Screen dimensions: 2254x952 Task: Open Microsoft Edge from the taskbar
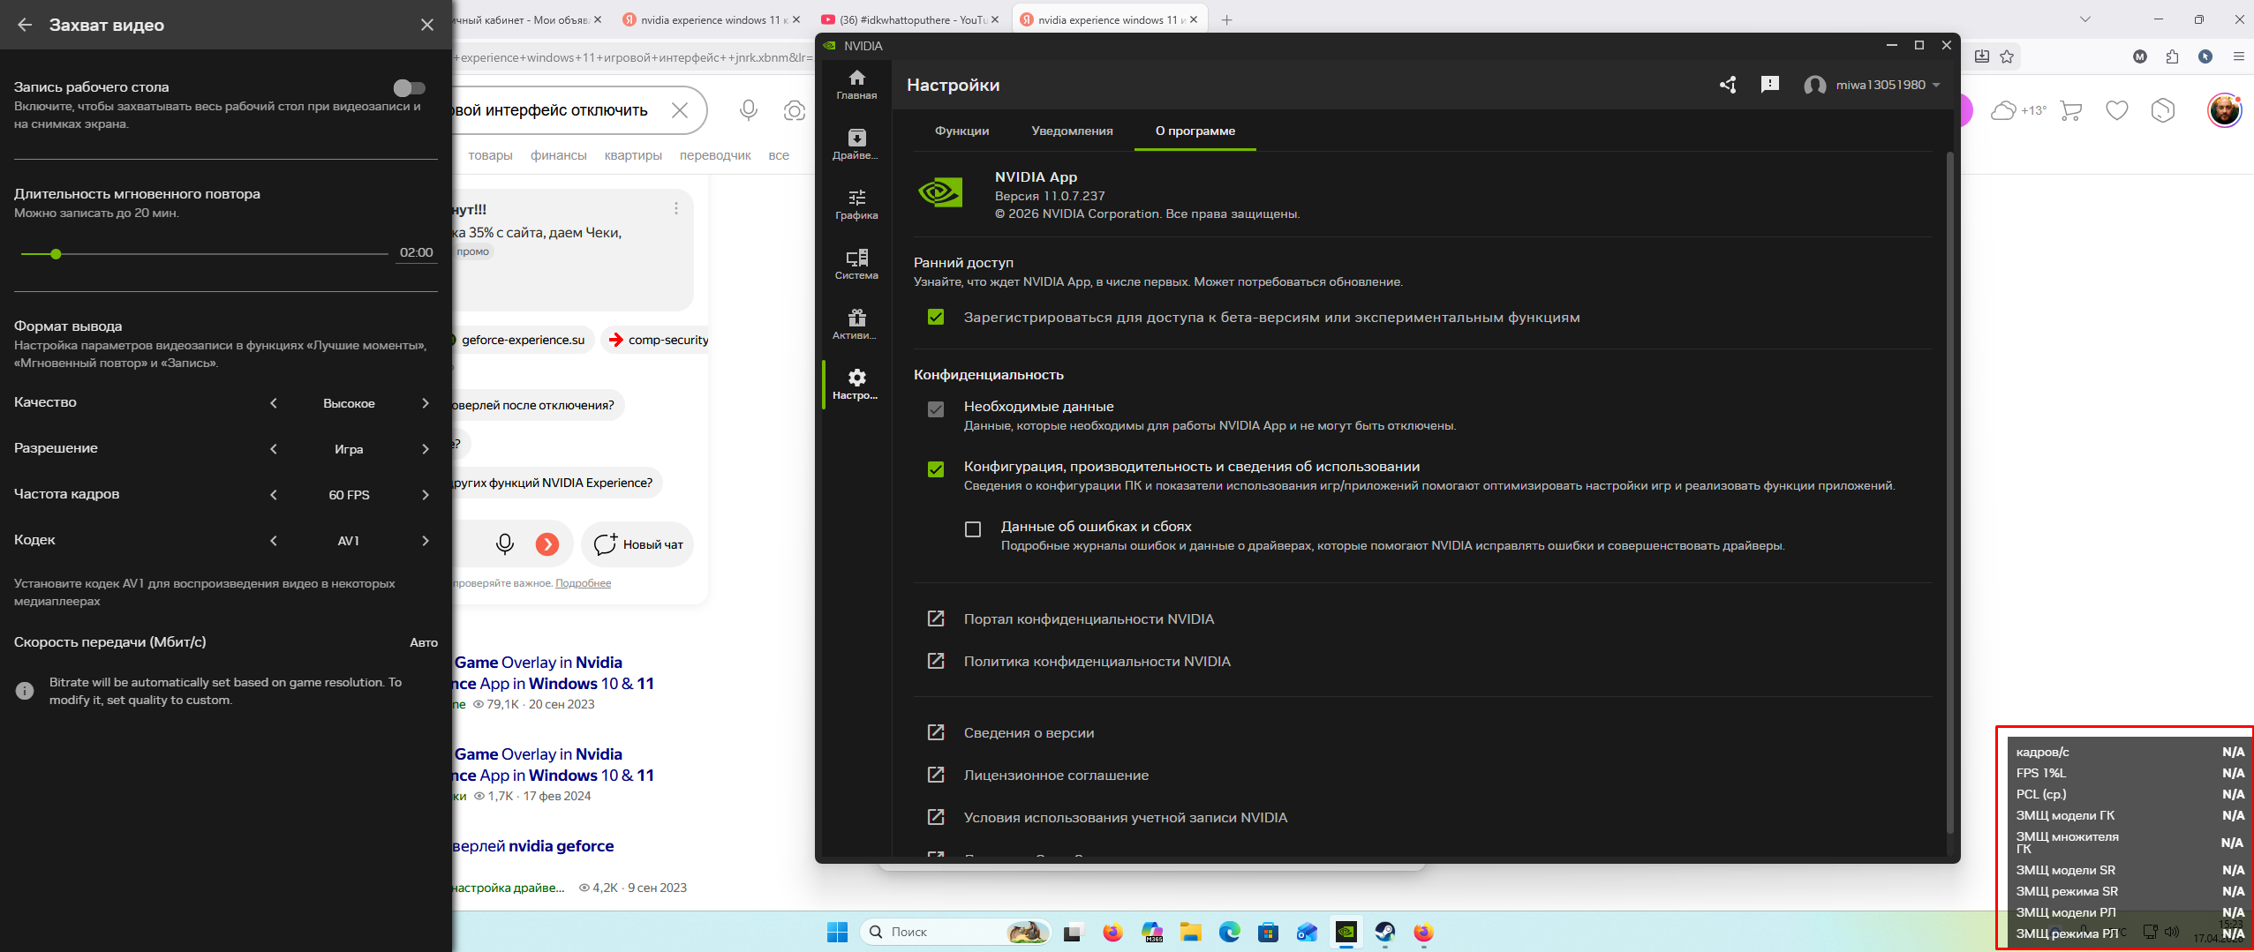[x=1229, y=932]
